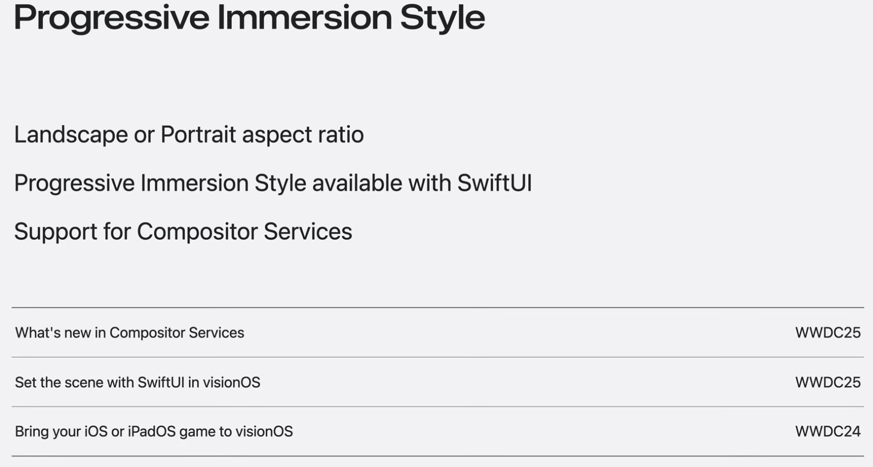The height and width of the screenshot is (467, 873).
Task: Click the Support for Compositor Services line
Action: click(183, 232)
